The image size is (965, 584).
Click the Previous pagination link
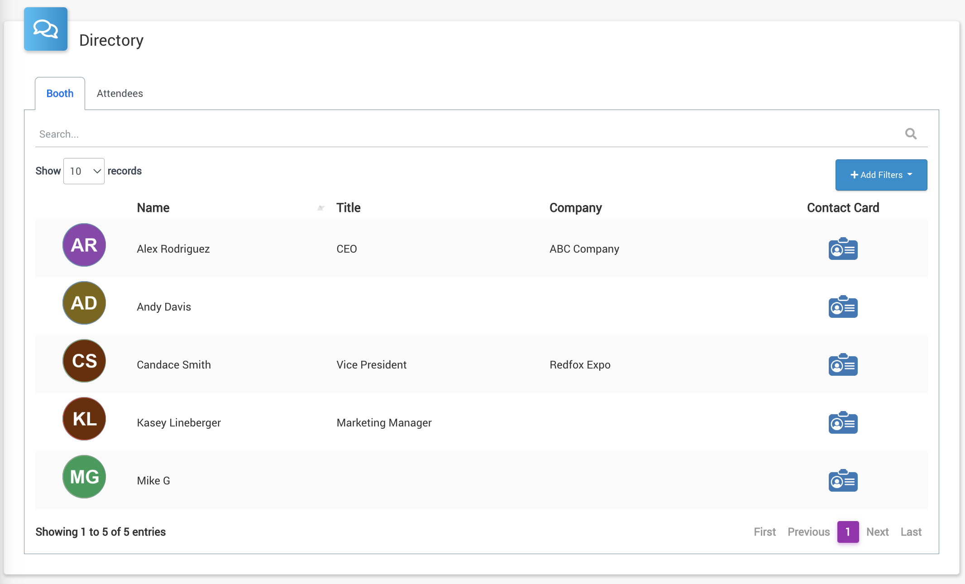coord(808,532)
